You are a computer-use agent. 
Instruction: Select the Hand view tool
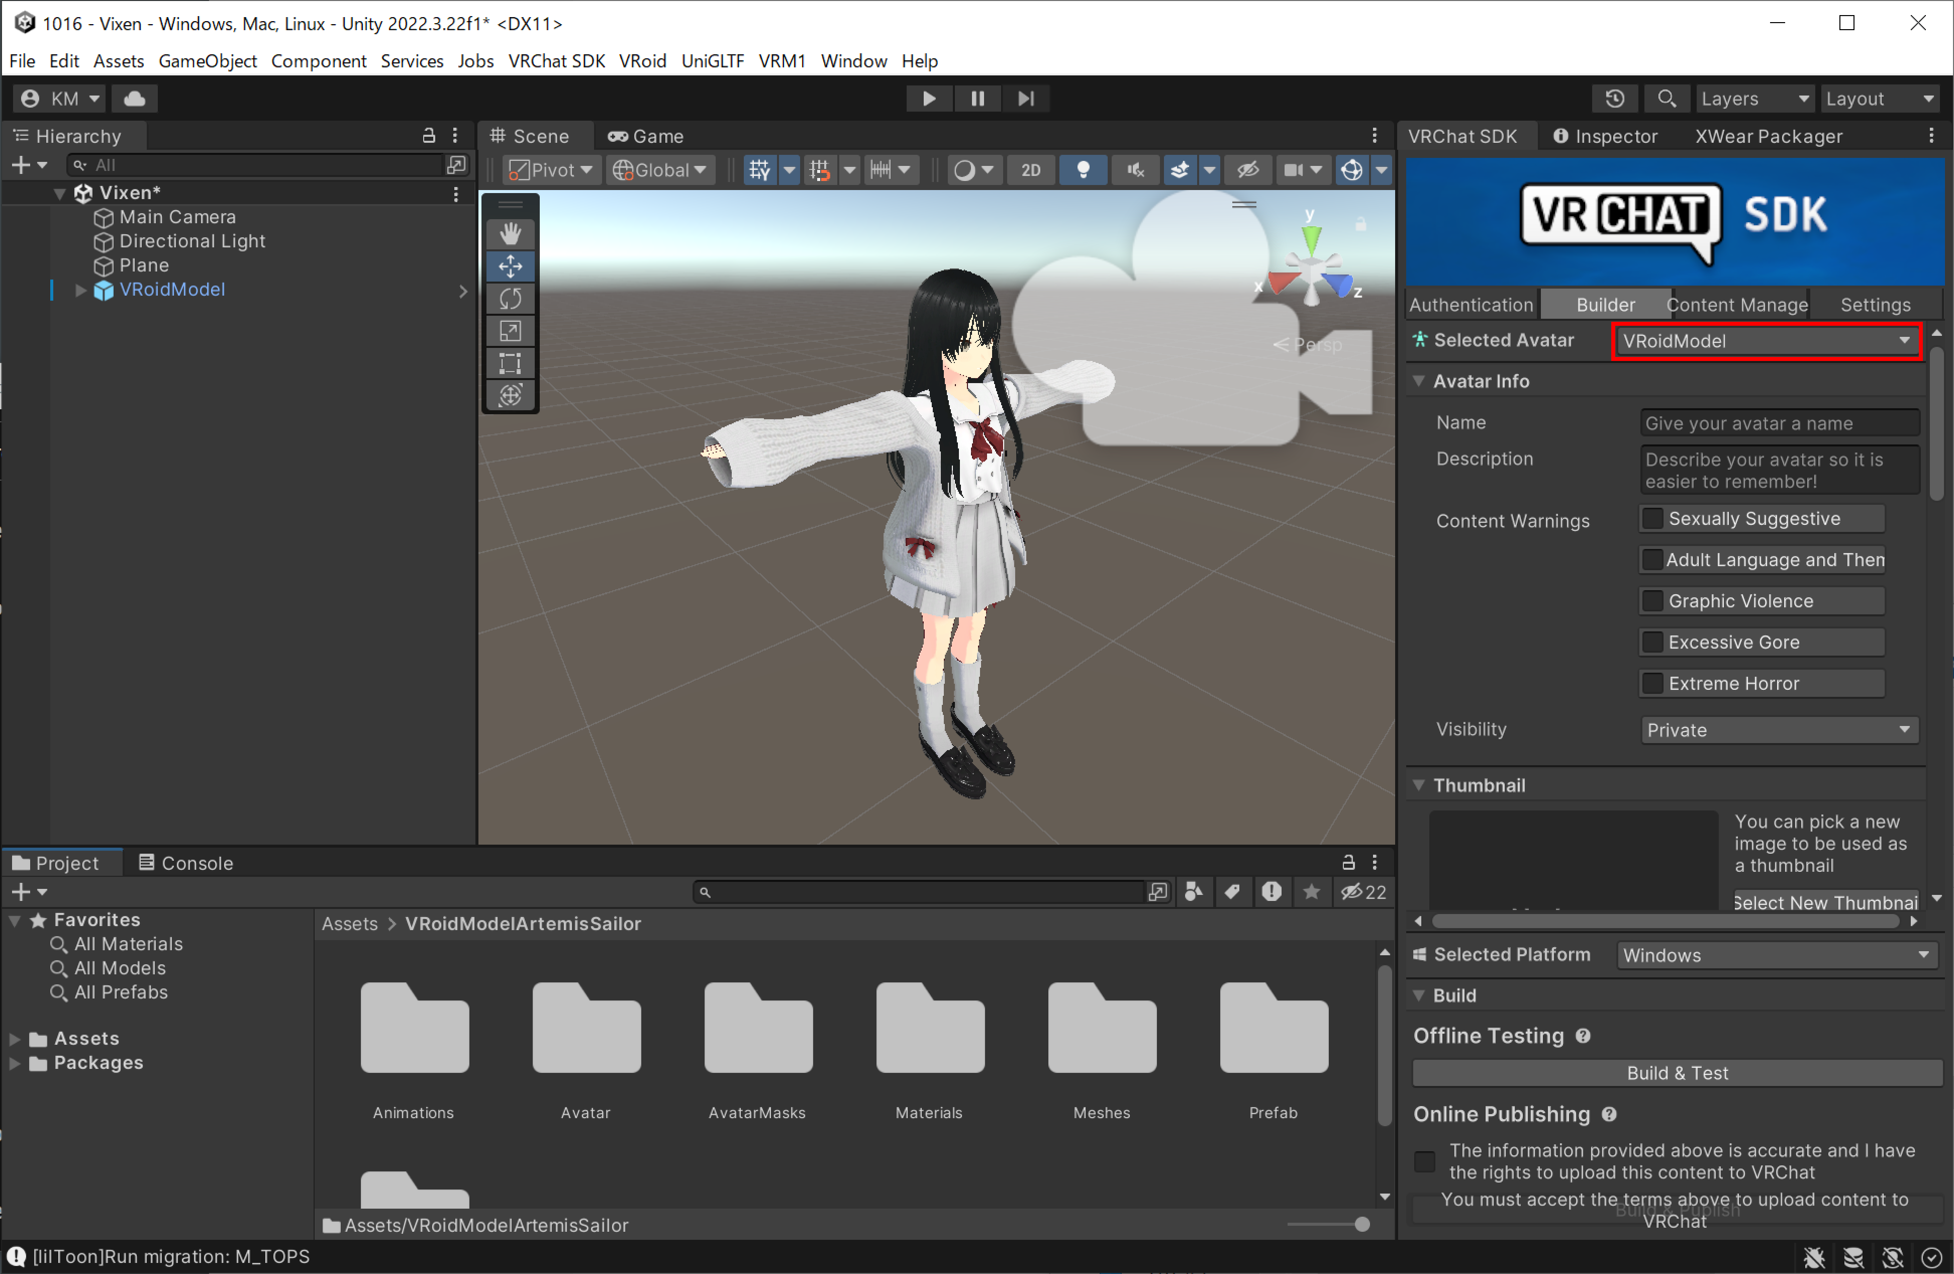point(510,233)
